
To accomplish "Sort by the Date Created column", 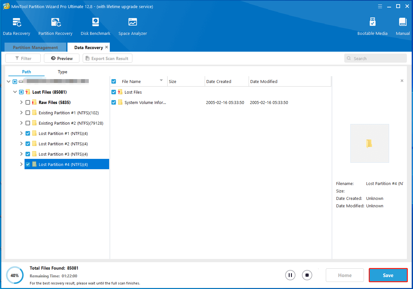I will point(227,81).
